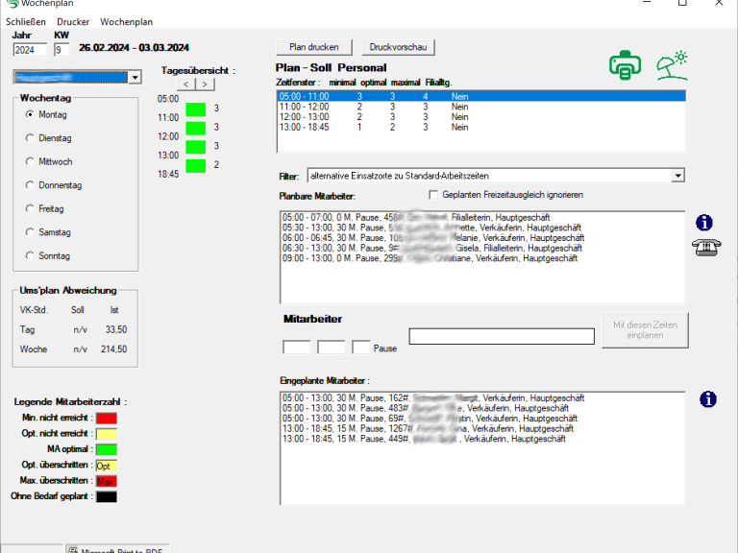Image resolution: width=738 pixels, height=553 pixels.
Task: Select plannable employee 06:30 - 13:00 Gisela
Action: click(x=482, y=249)
